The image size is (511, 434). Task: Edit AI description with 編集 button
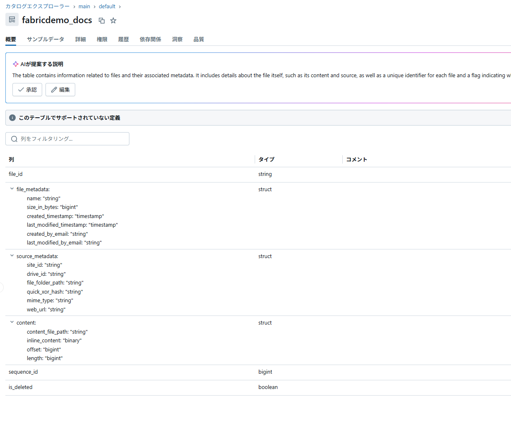(60, 90)
